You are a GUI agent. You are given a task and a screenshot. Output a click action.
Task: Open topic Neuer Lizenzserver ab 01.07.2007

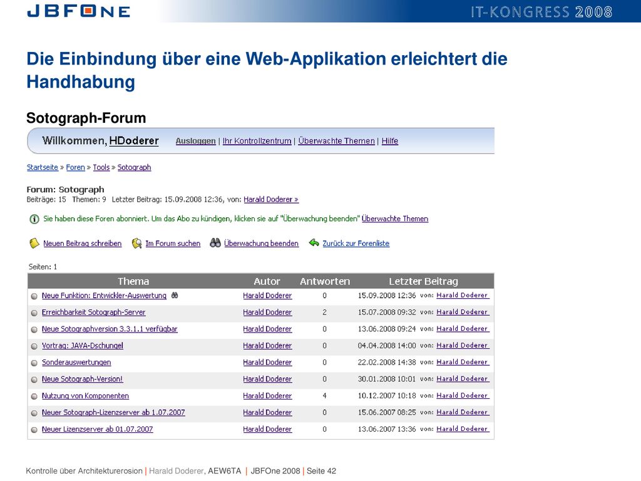[x=97, y=430]
